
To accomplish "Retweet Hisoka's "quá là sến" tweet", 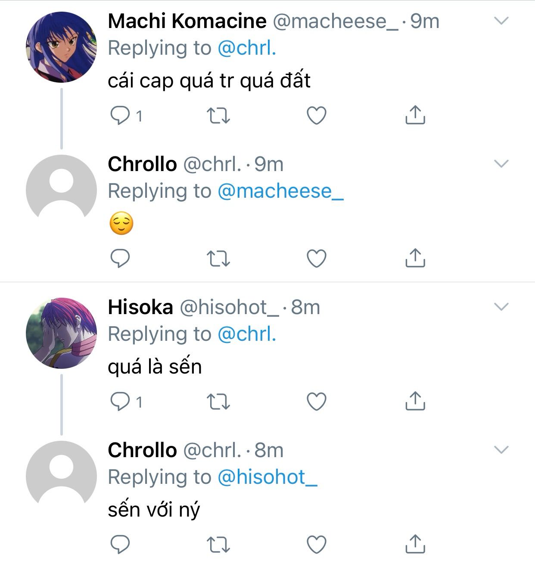I will pos(218,402).
